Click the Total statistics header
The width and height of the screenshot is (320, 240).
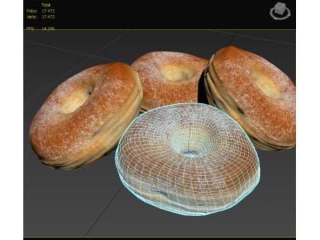tap(46, 5)
